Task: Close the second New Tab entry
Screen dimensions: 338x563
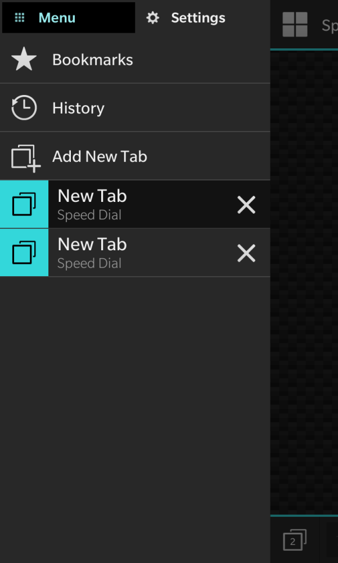Action: (246, 253)
